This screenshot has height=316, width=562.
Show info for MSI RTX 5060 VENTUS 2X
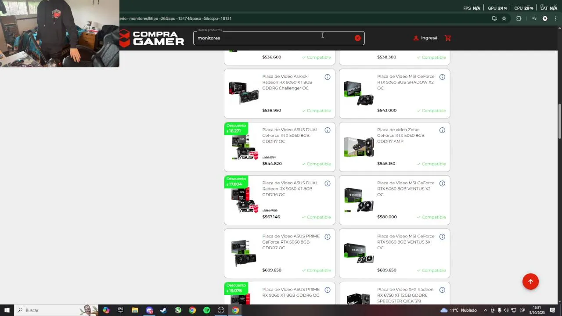point(442,183)
